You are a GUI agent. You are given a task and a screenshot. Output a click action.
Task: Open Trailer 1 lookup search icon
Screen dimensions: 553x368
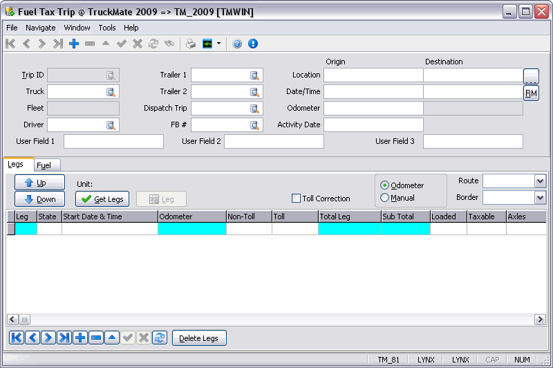(254, 75)
